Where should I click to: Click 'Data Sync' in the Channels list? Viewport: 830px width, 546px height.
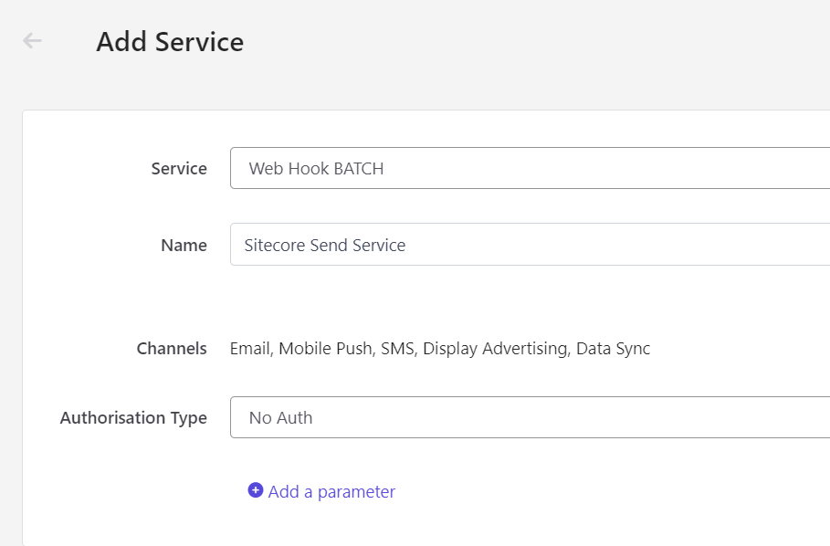pos(613,349)
